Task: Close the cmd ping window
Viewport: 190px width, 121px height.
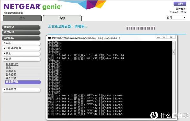Action: 171,37
